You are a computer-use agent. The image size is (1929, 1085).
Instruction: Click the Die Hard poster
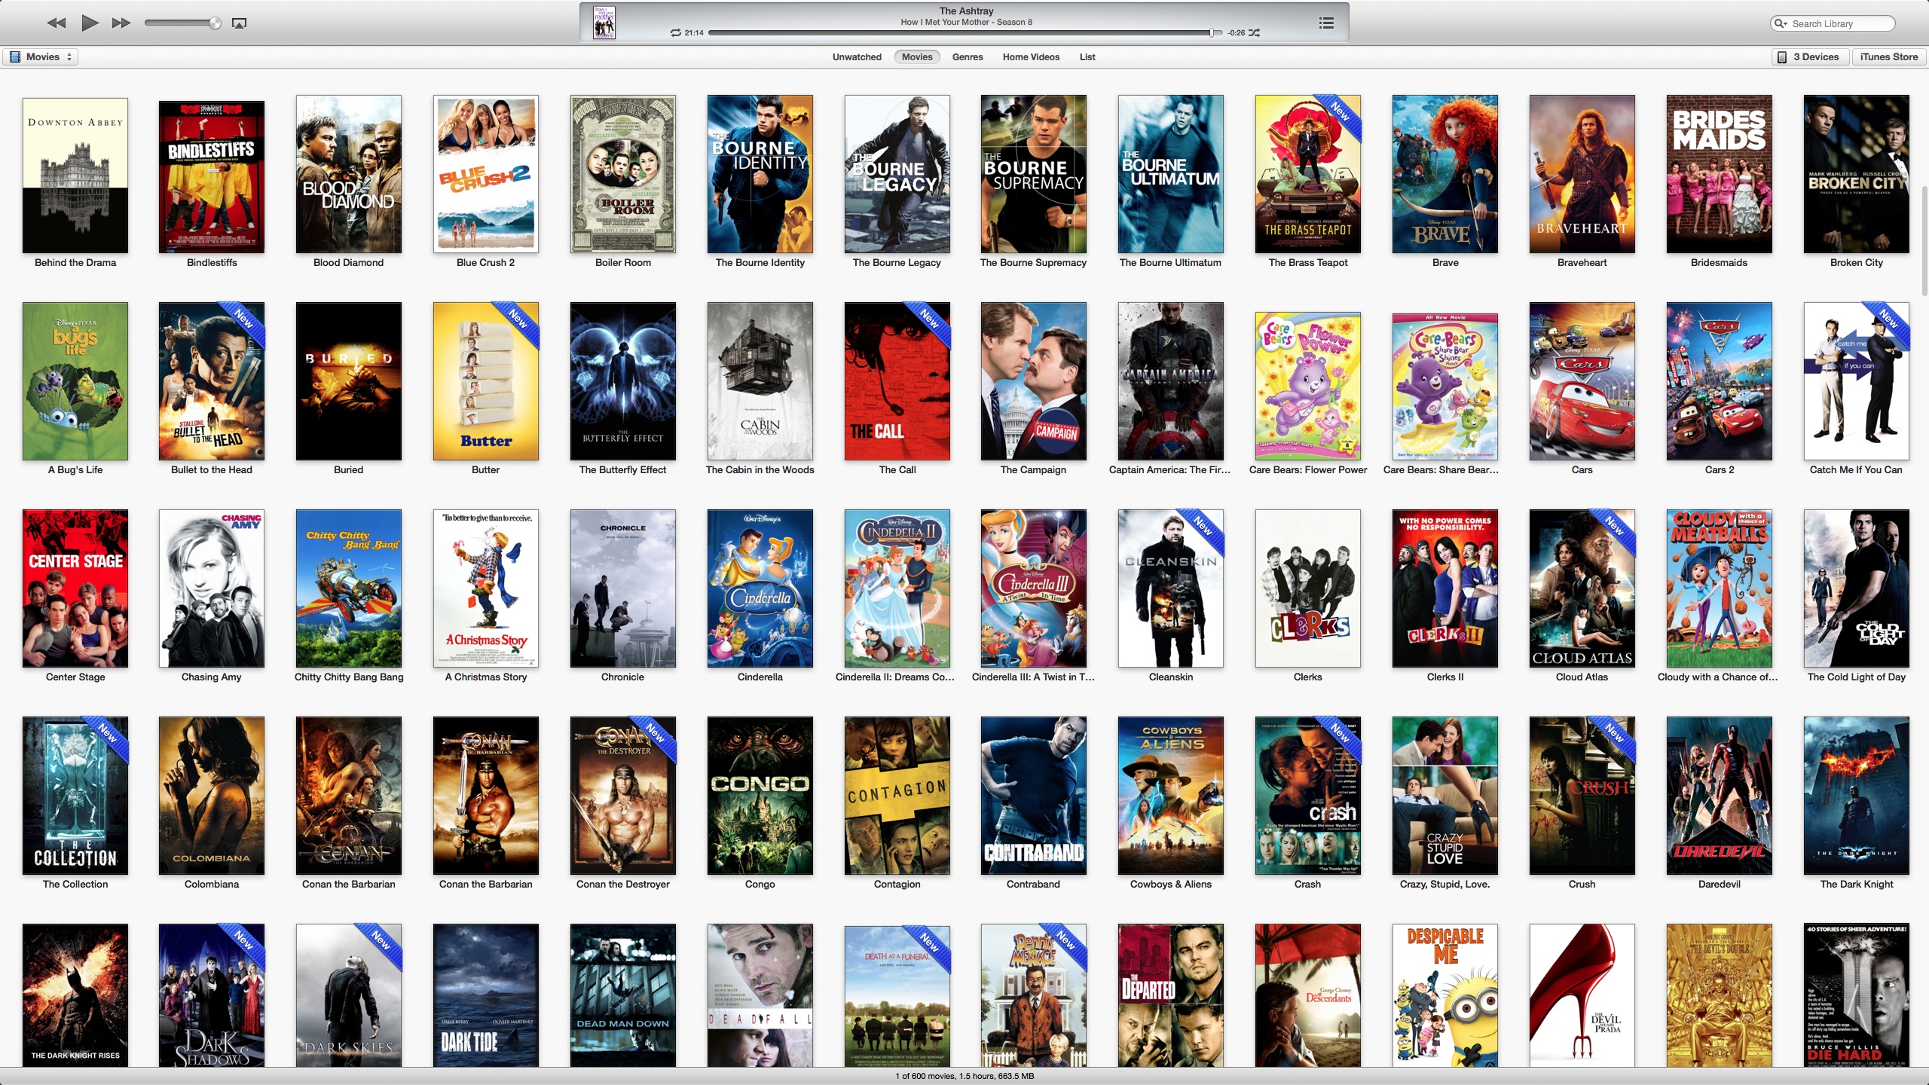tap(1857, 995)
